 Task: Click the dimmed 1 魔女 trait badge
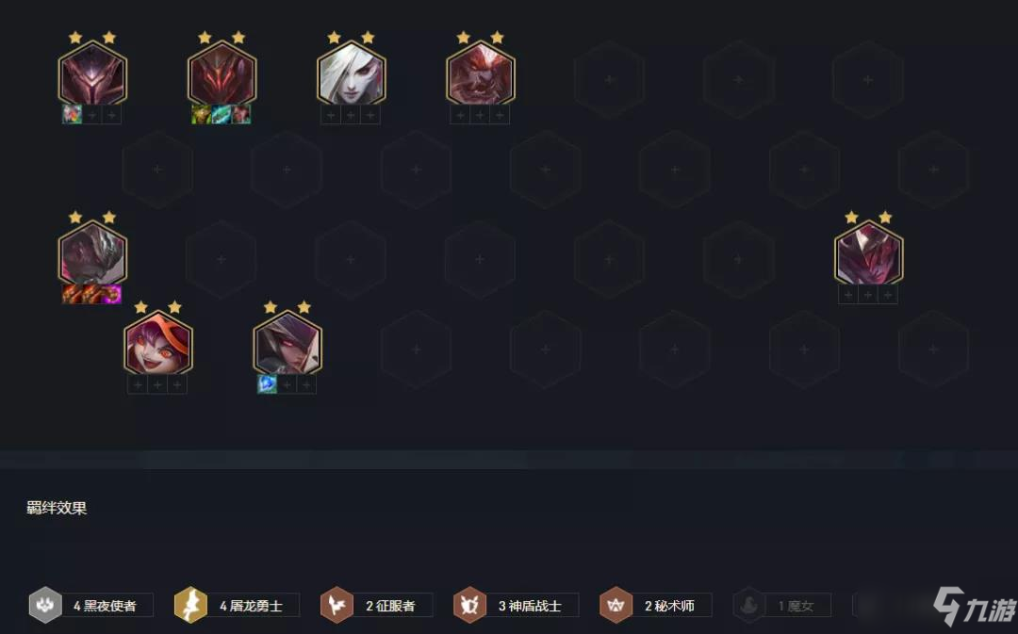pyautogui.click(x=782, y=605)
